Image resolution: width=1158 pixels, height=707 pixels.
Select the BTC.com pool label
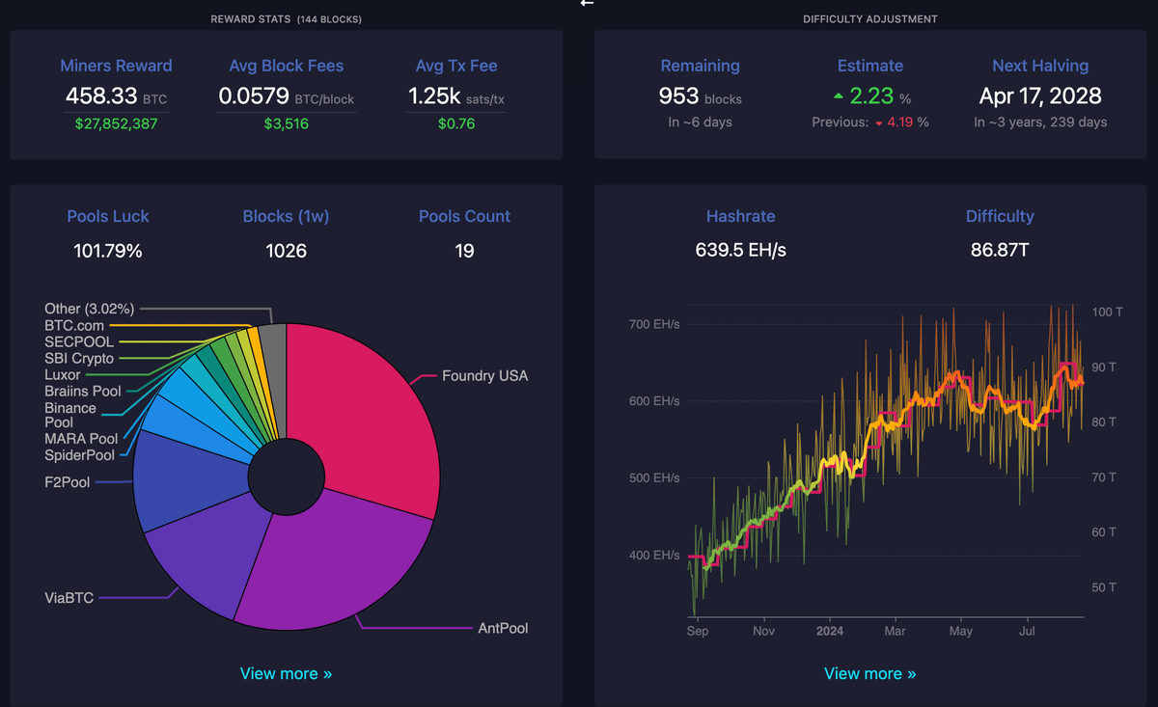pyautogui.click(x=74, y=325)
